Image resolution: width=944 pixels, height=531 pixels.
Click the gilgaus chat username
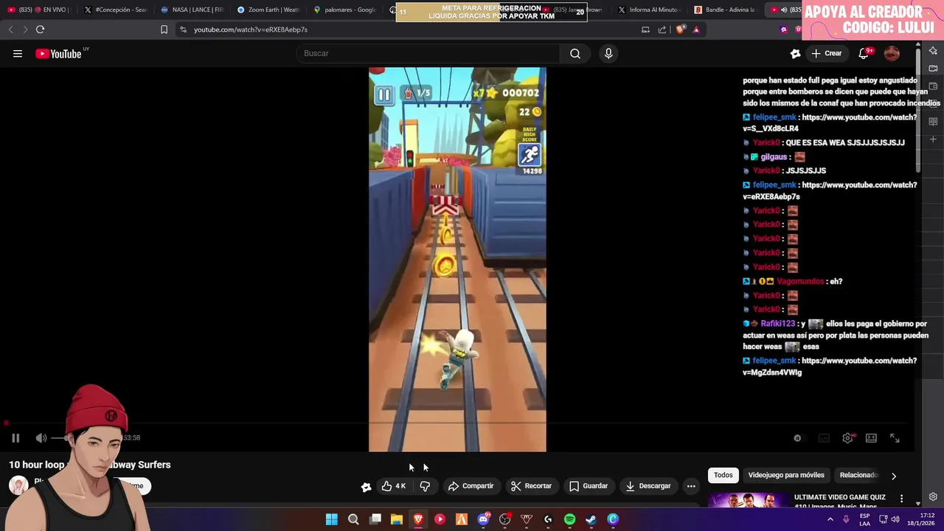774,157
